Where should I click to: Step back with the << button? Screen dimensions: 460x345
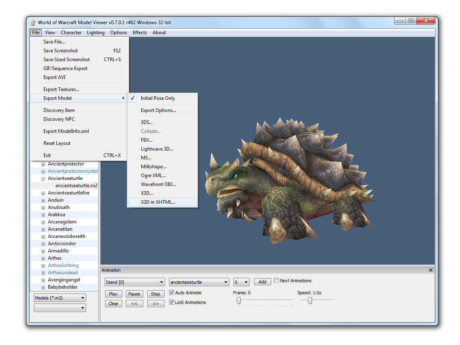(x=134, y=304)
